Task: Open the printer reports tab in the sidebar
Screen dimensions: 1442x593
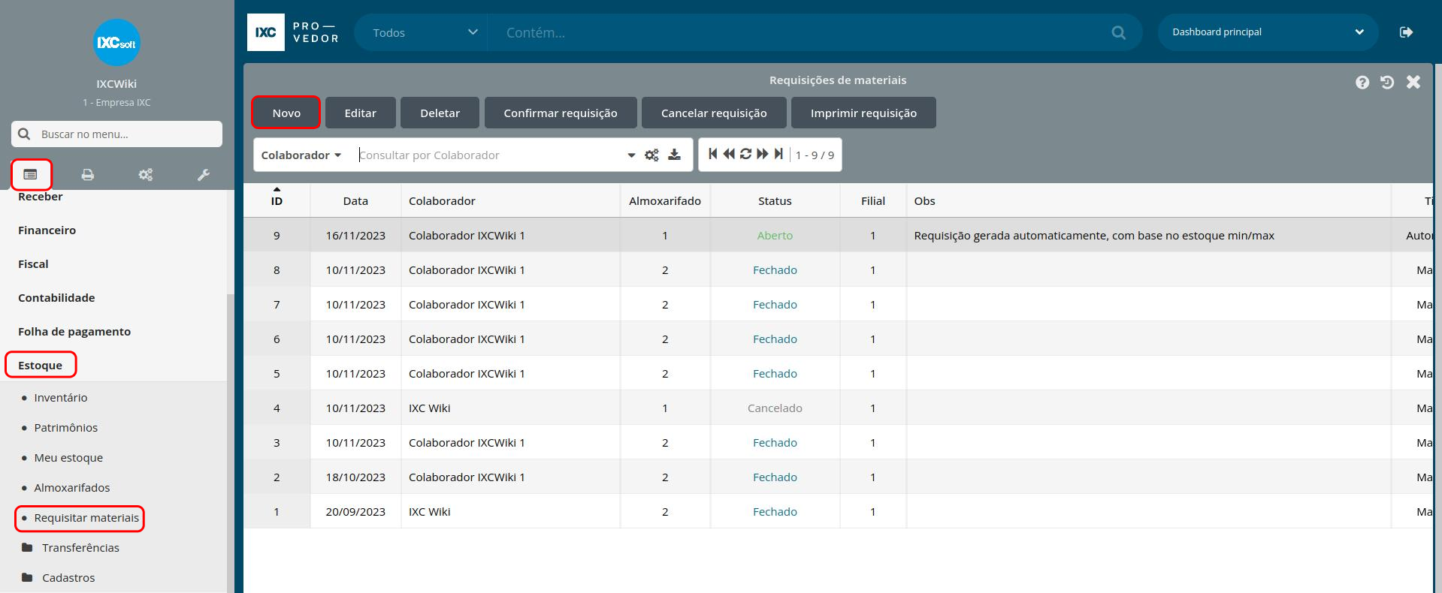Action: tap(88, 174)
